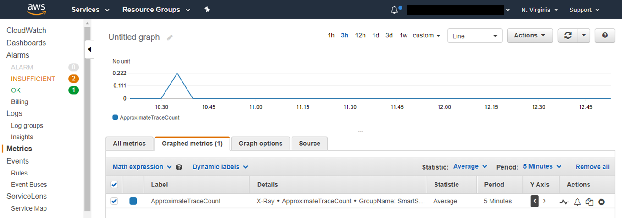Toggle the select-all metrics header checkbox
Screen dimensions: 622x218
pyautogui.click(x=115, y=185)
